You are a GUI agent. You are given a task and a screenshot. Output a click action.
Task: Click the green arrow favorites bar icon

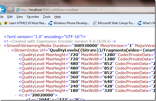(x=1, y=24)
